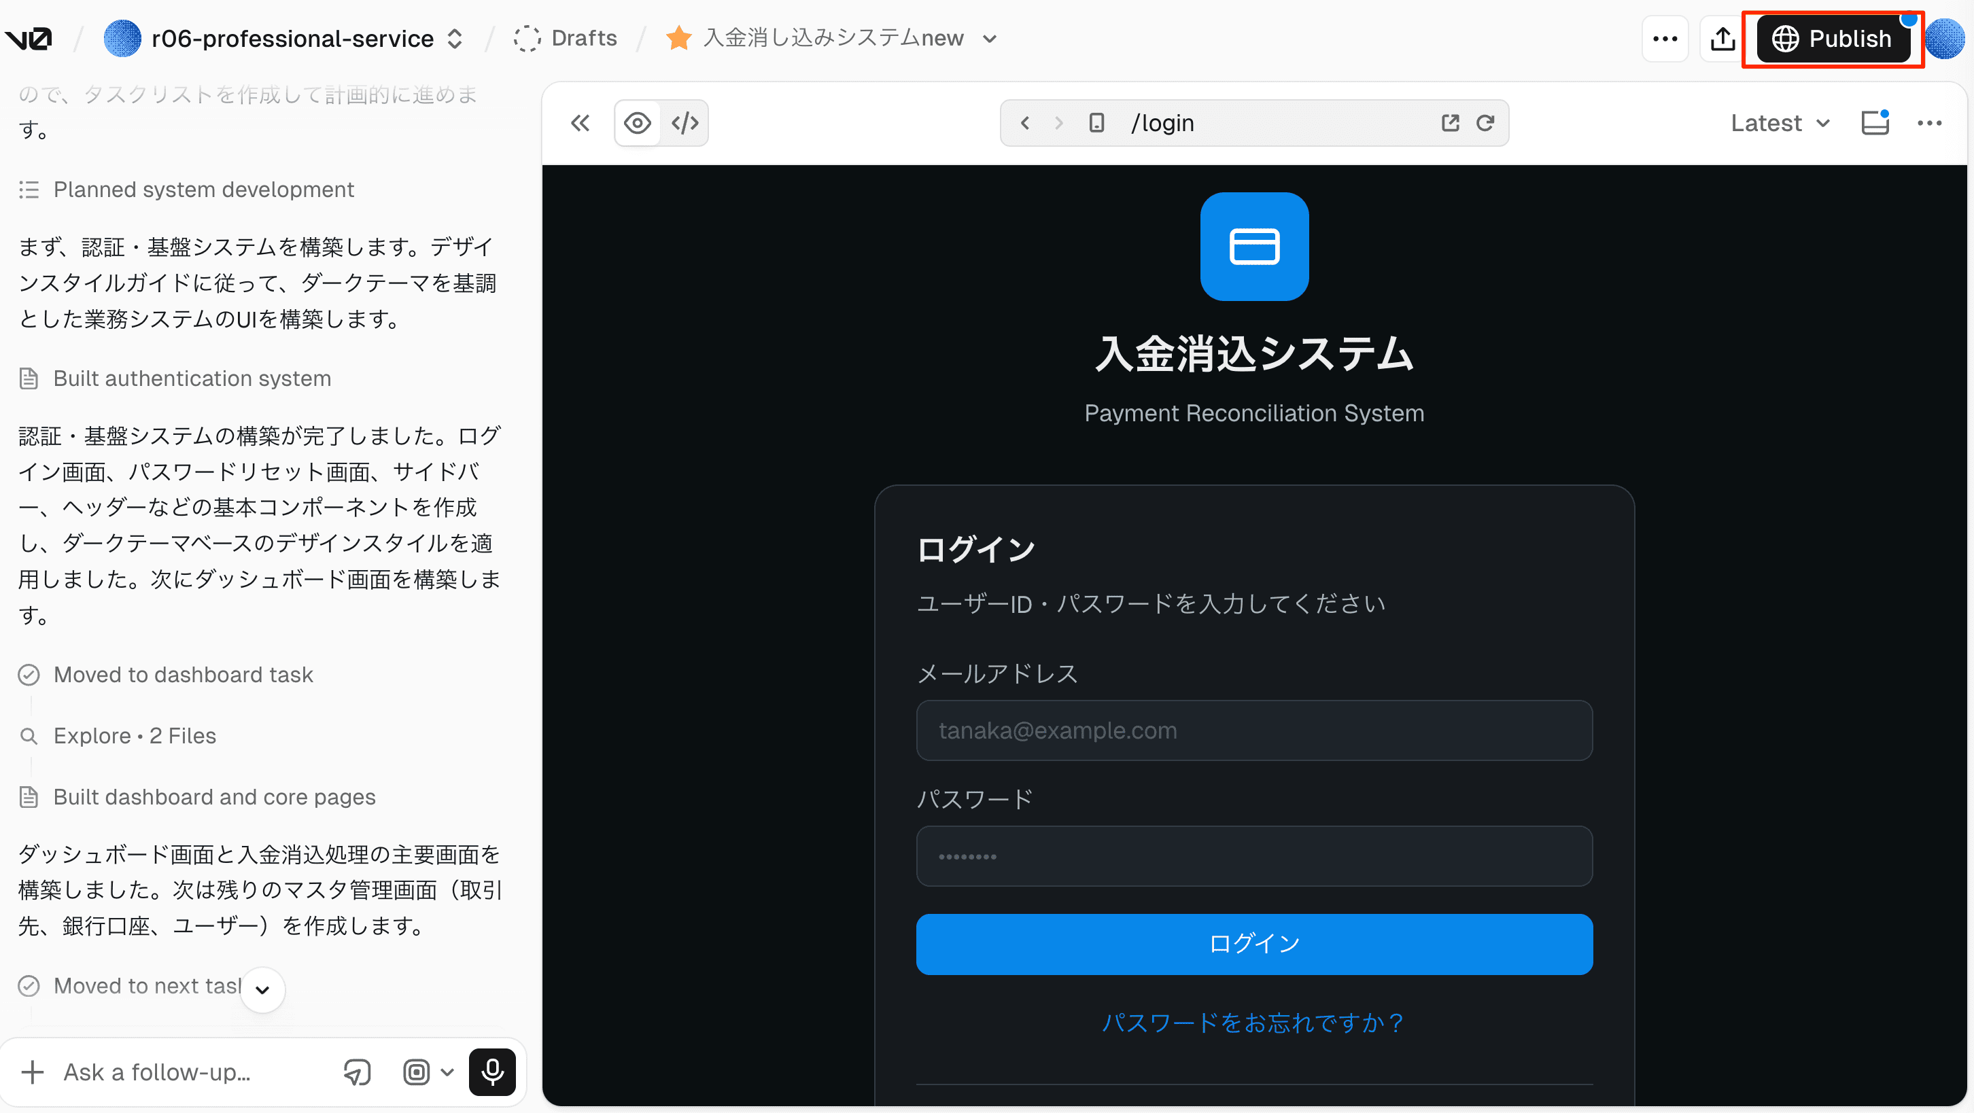Toggle the orange star favorite icon

point(678,38)
